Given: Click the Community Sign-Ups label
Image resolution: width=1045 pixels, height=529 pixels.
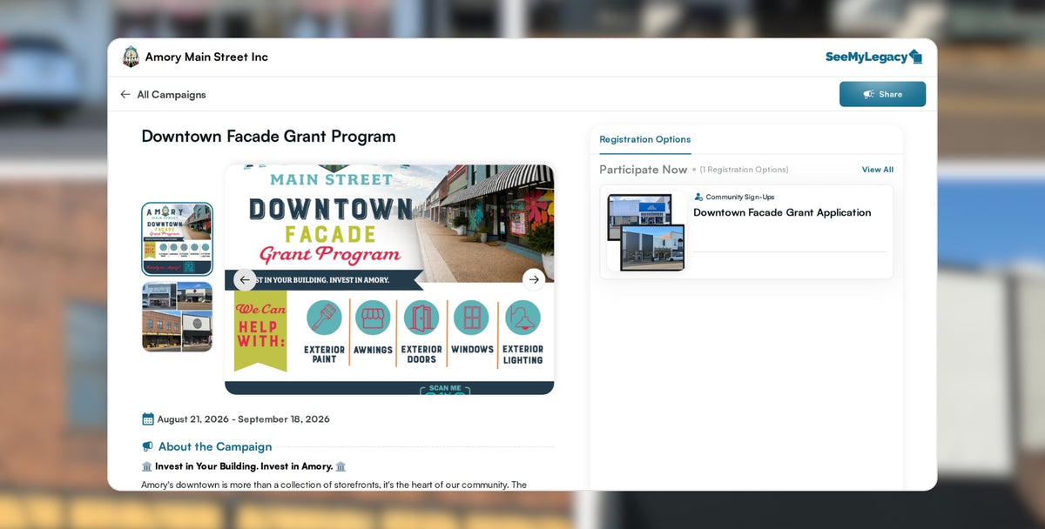Looking at the screenshot, I should coord(740,197).
